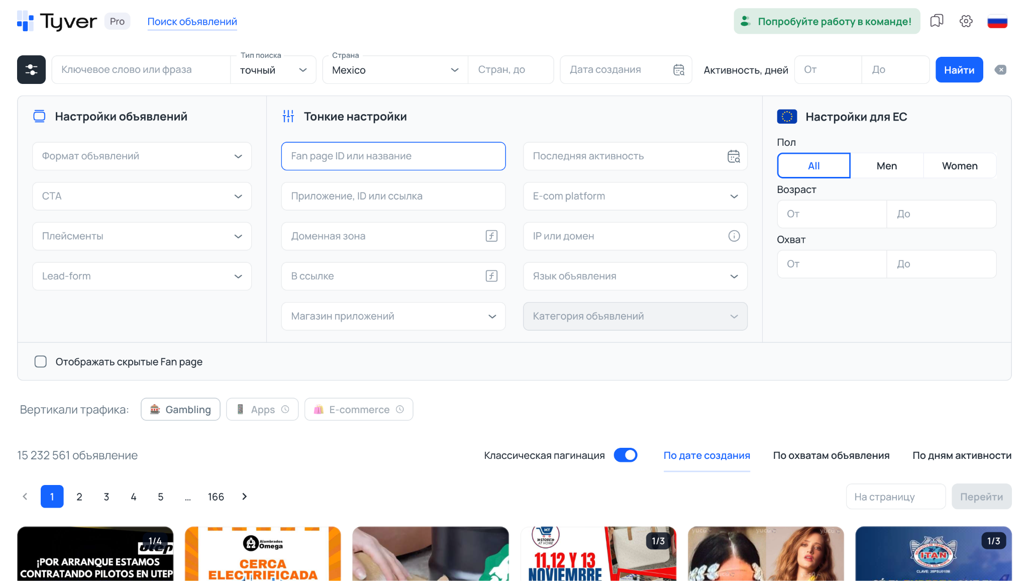Viewport: 1029px width, 581px height.
Task: Select Women in the Пол filter
Action: pyautogui.click(x=959, y=165)
